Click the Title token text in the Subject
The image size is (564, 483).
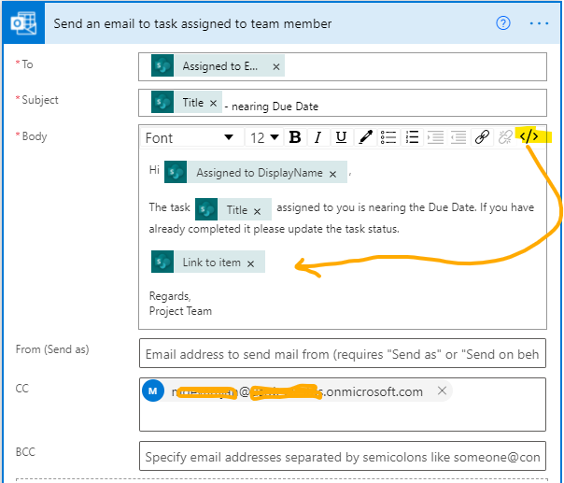(193, 103)
